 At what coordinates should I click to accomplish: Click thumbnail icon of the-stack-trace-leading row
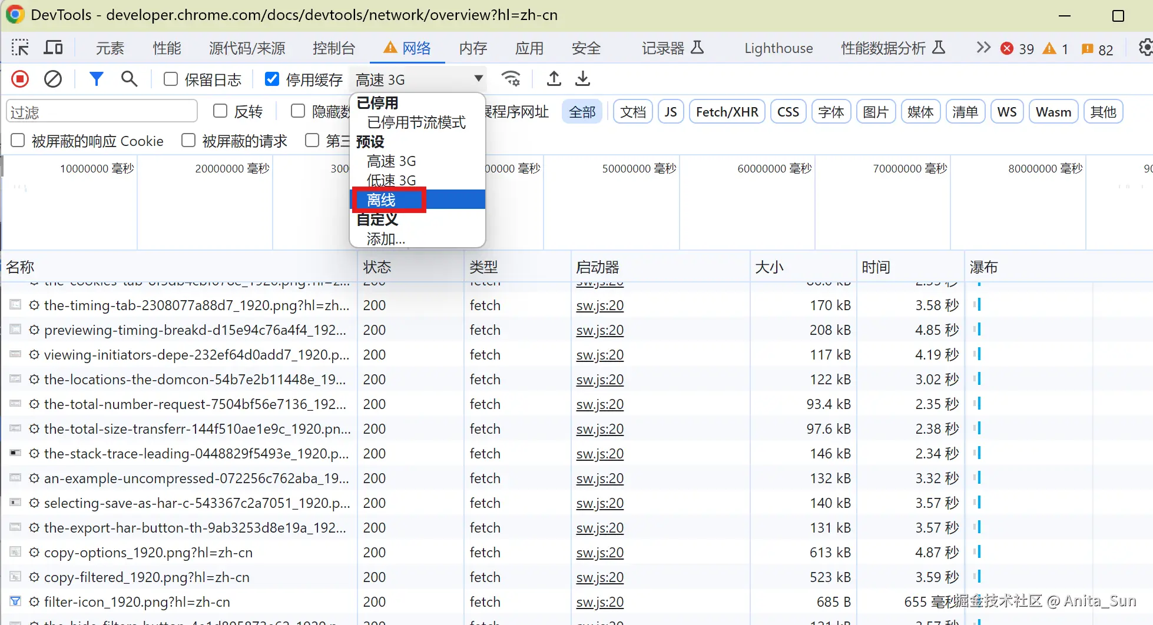coord(15,453)
